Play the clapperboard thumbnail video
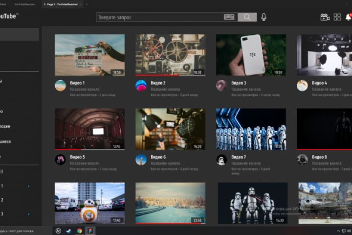352x235 pixels. coord(90,55)
